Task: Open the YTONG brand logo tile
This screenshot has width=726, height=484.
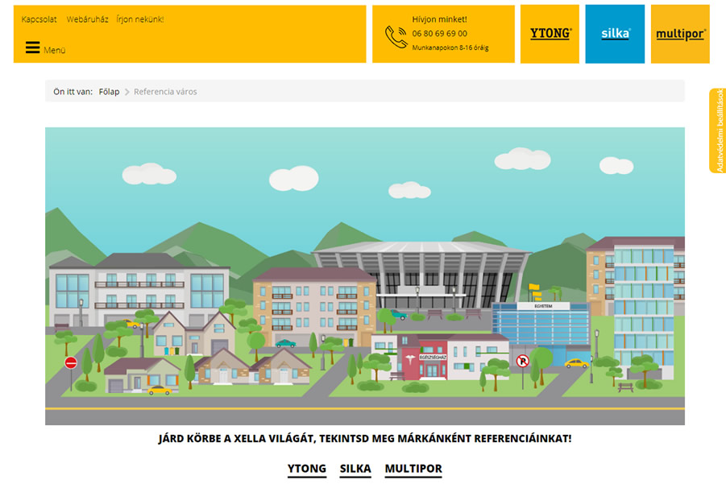Action: 550,34
